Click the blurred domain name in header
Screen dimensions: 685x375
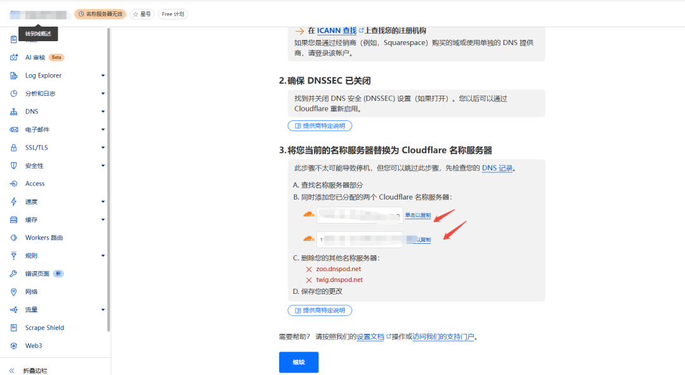coord(39,15)
